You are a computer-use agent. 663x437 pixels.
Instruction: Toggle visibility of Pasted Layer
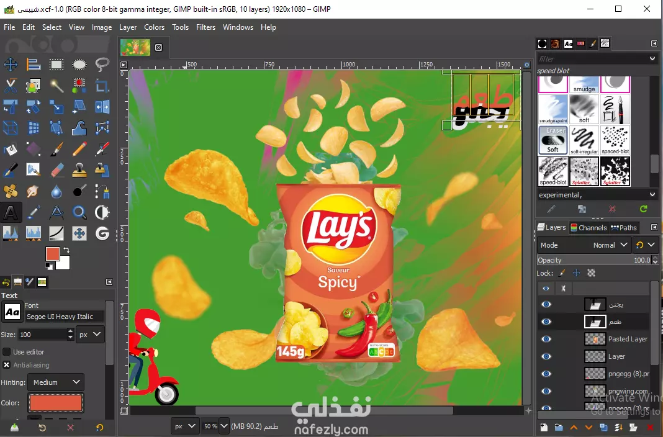546,339
